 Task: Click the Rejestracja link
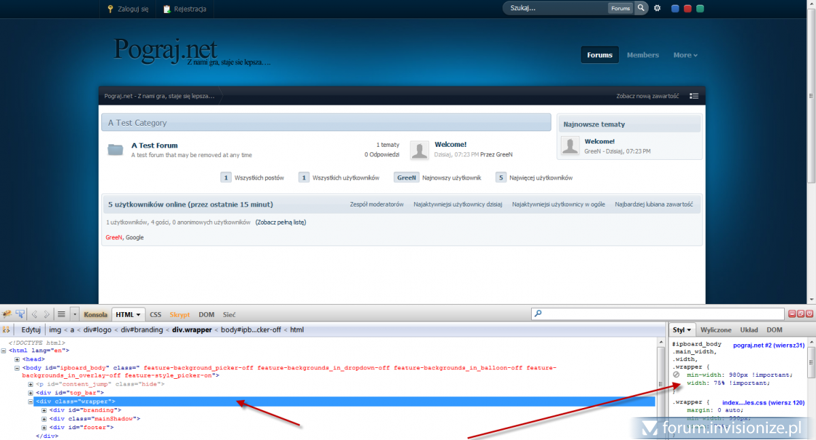click(x=190, y=9)
